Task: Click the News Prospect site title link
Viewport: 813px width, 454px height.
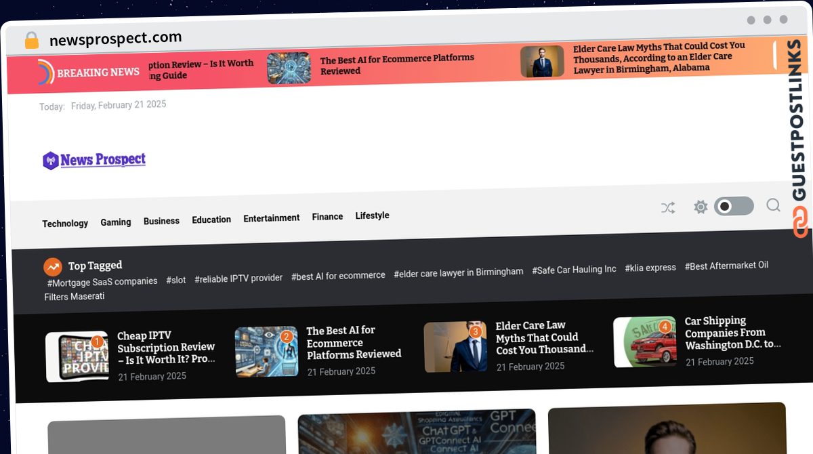Action: pos(103,160)
